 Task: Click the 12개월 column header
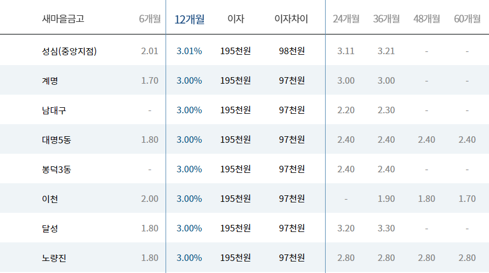pos(189,19)
